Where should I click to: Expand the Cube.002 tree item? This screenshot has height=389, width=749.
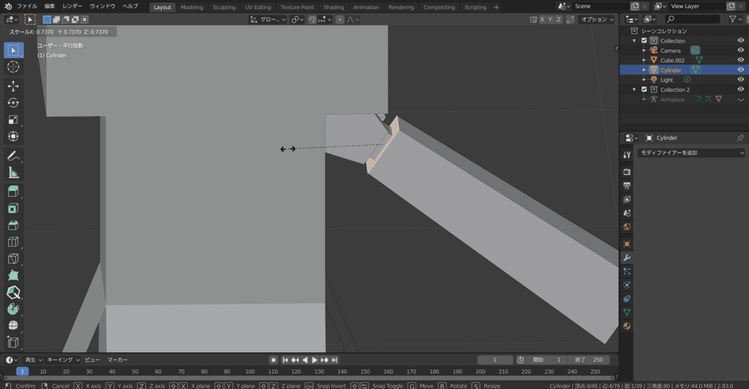click(x=644, y=61)
